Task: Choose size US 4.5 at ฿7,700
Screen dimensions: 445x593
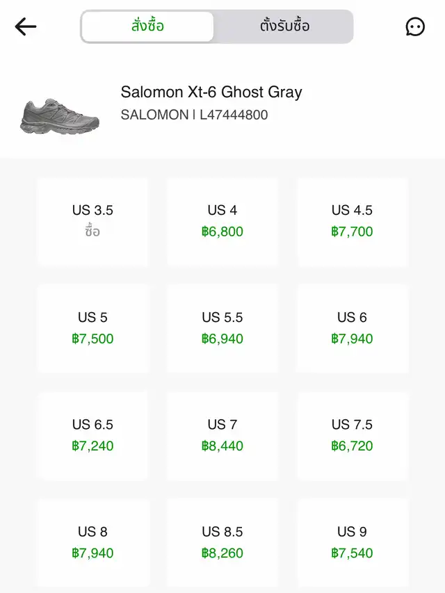Action: 353,221
